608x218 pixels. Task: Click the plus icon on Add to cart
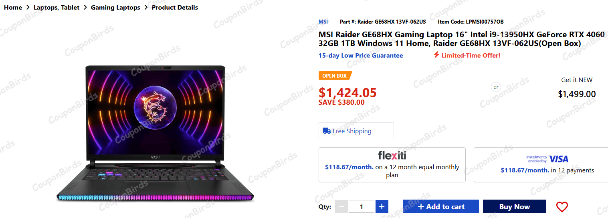[421, 207]
